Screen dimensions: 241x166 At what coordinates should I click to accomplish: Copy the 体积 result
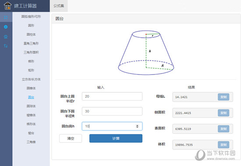point(223,145)
